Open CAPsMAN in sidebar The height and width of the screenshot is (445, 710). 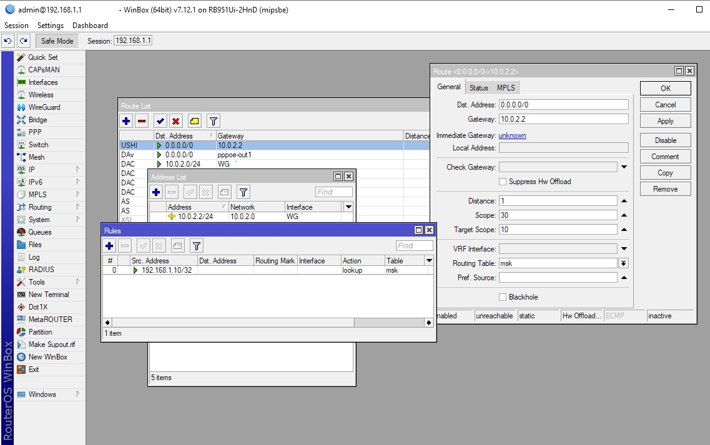tap(44, 70)
